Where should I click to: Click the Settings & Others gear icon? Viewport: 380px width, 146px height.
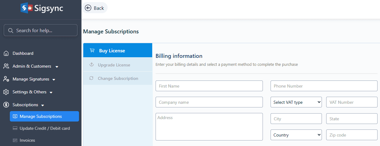coord(6,92)
